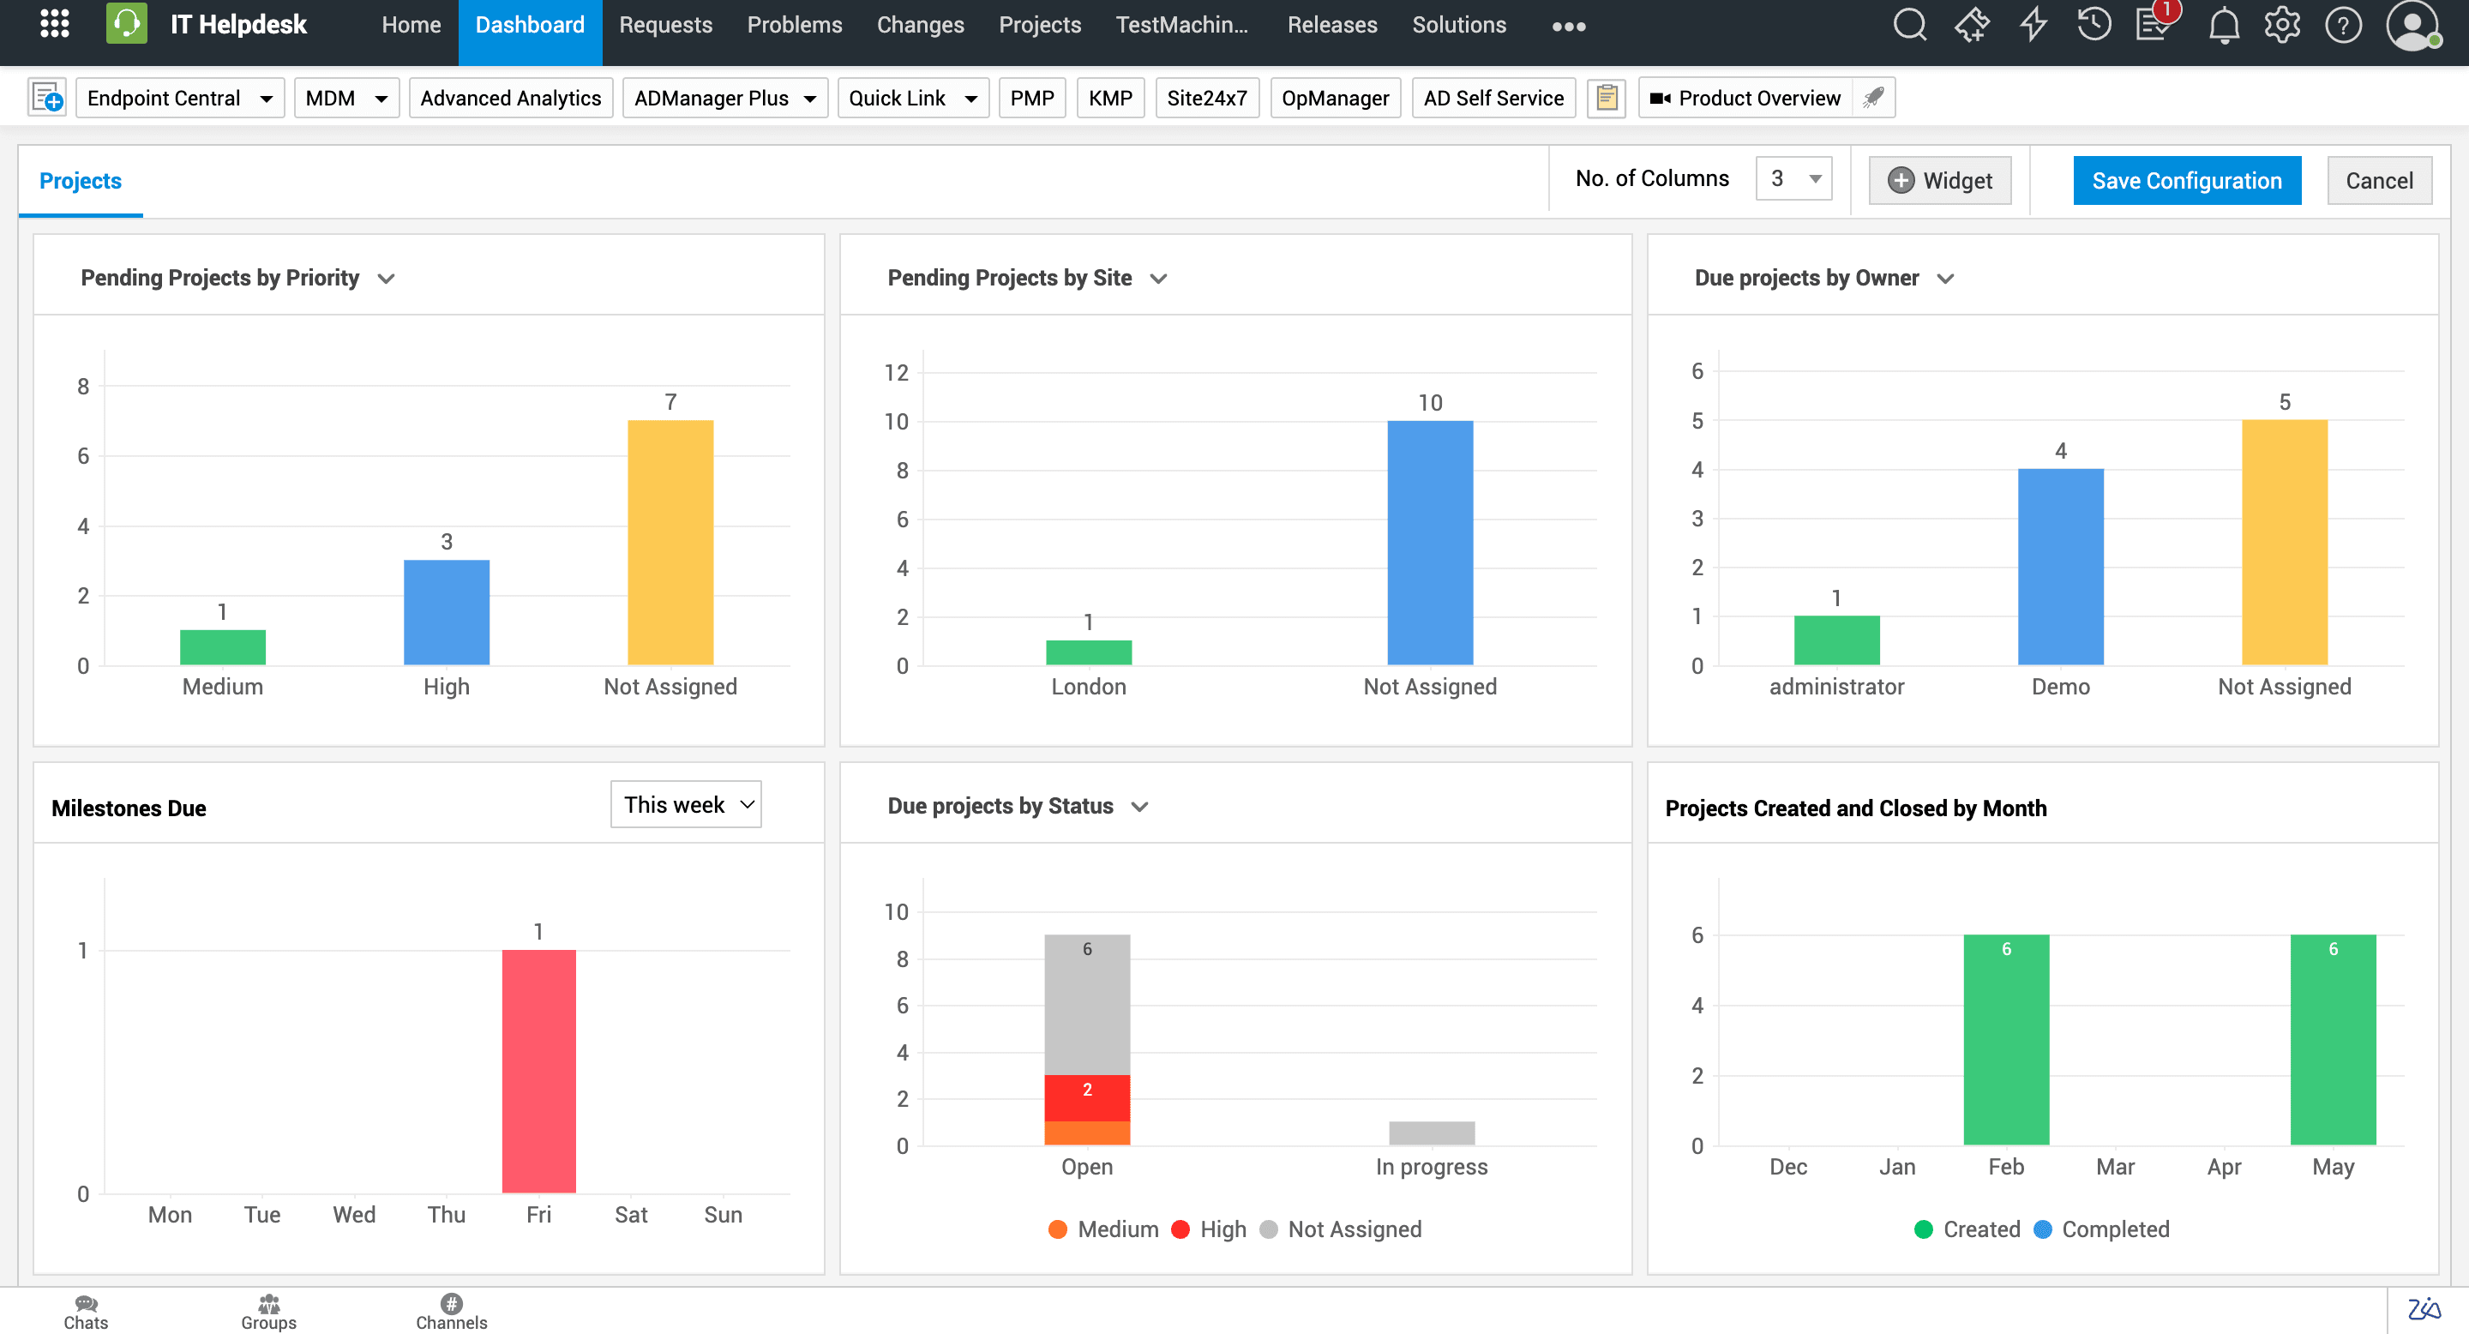Expand the Pending Projects by Priority dropdown
This screenshot has height=1334, width=2469.
[384, 278]
